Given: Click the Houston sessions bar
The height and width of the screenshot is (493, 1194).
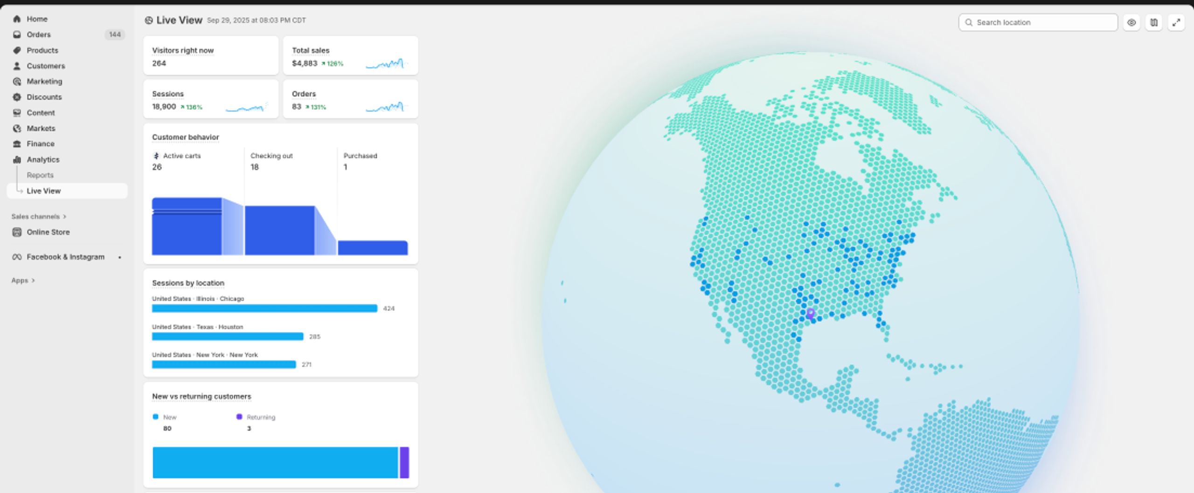Looking at the screenshot, I should click(x=228, y=336).
